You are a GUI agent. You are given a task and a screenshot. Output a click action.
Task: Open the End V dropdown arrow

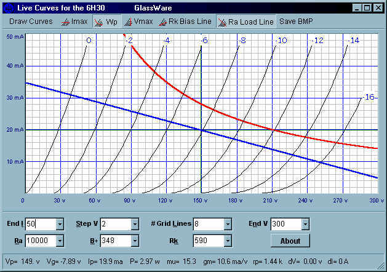305,224
